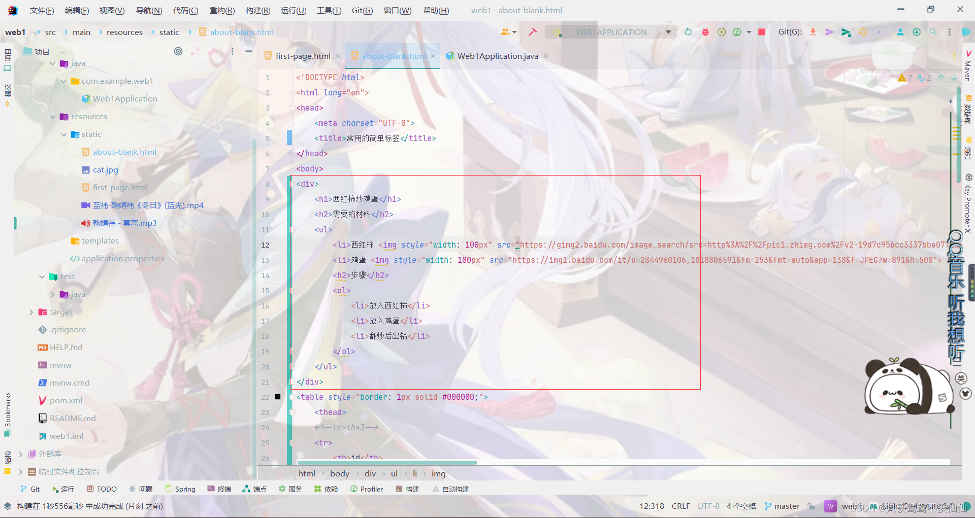
Task: Open the 工具(T) menu
Action: pyautogui.click(x=329, y=10)
